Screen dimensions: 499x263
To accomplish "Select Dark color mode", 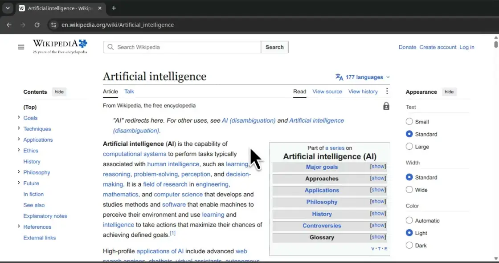I will click(x=409, y=245).
